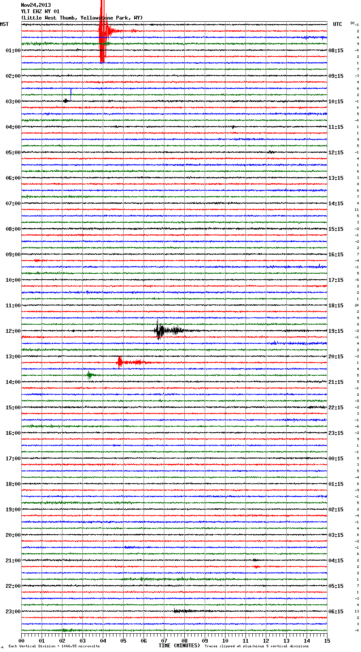The height and width of the screenshot is (652, 361).
Task: Select the 22:15 UTC time label
Action: coord(336,408)
